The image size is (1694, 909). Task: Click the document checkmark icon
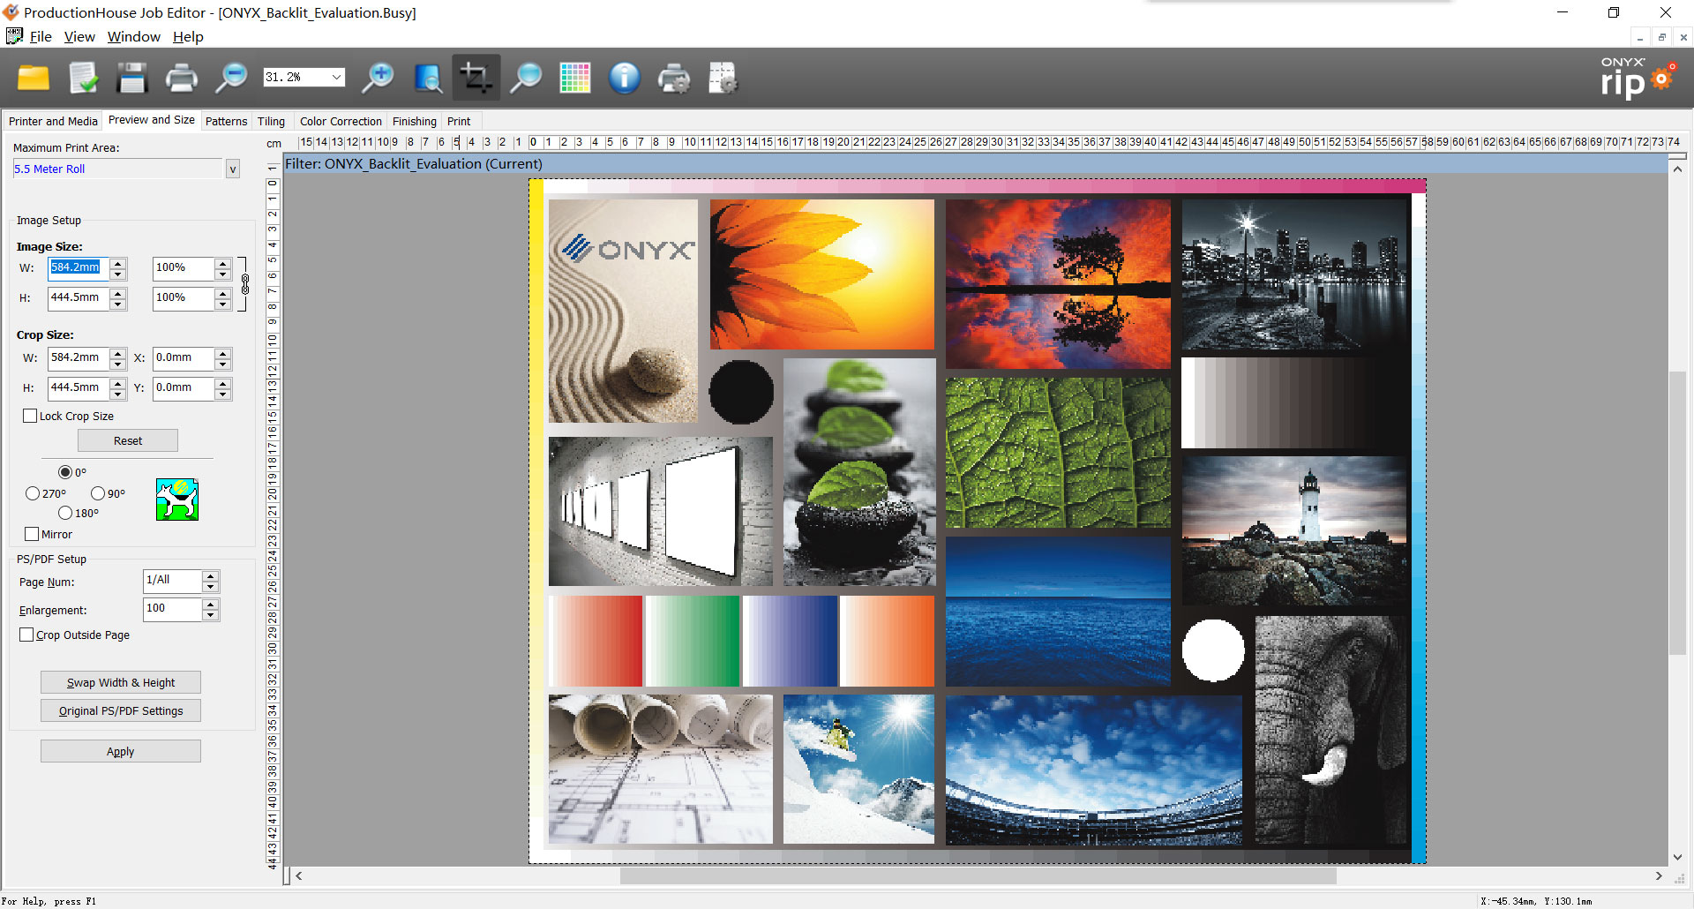point(84,79)
